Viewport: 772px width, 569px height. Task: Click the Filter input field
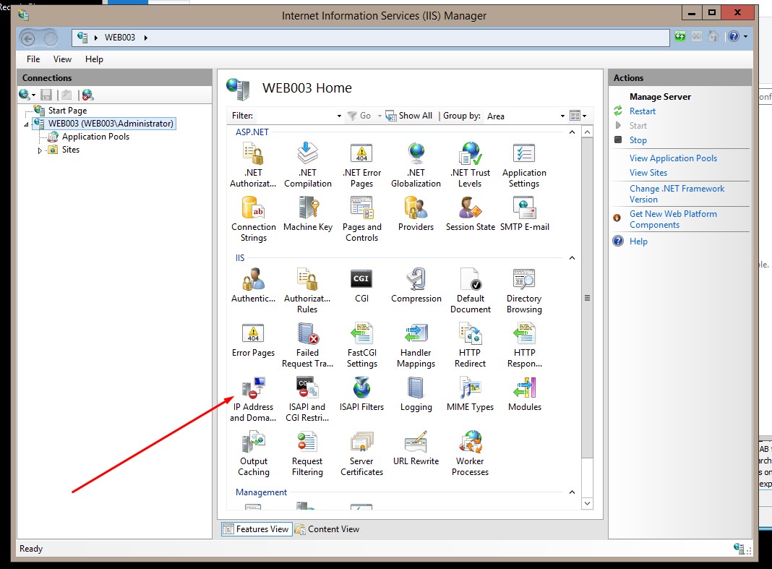[294, 116]
